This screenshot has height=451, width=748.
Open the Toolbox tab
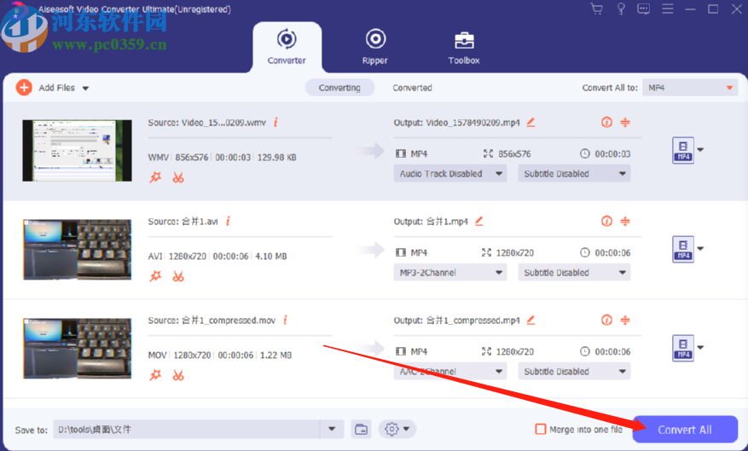(464, 47)
